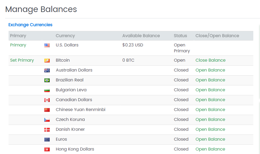Click the Australian Dollars flag icon

click(47, 70)
